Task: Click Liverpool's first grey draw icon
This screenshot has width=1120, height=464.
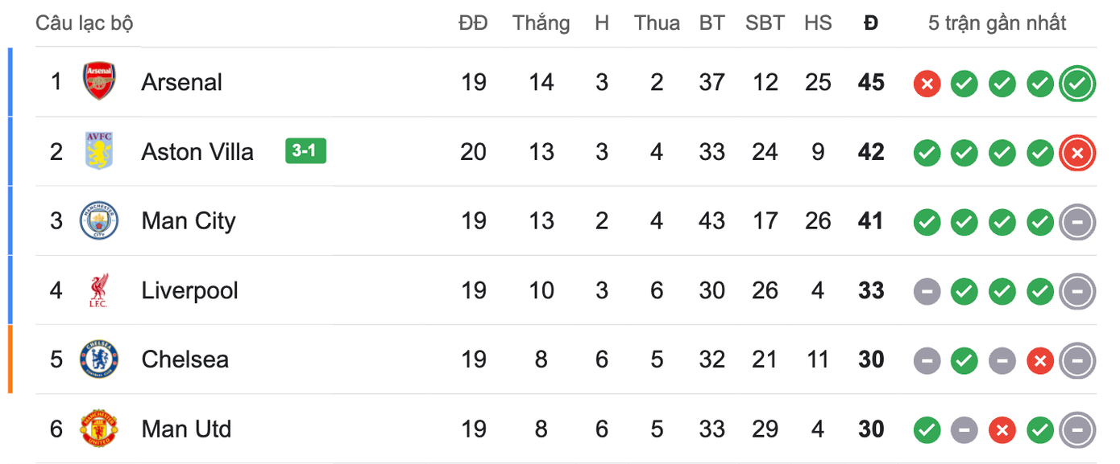Action: [927, 291]
